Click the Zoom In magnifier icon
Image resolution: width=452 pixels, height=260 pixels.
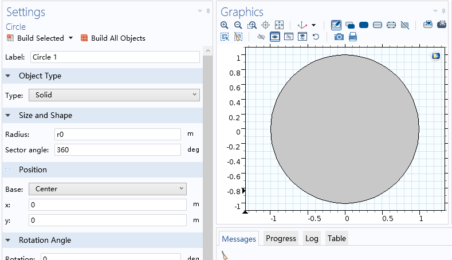click(x=225, y=25)
